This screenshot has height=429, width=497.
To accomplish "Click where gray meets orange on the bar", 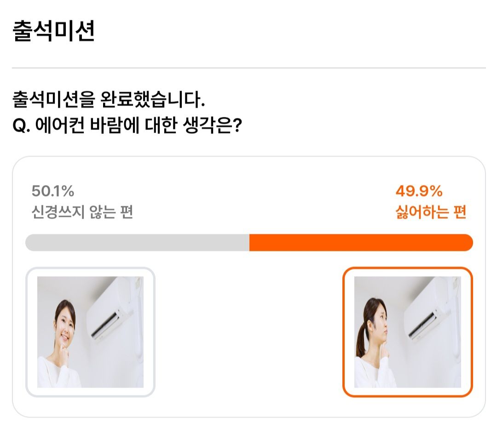I will tap(249, 243).
